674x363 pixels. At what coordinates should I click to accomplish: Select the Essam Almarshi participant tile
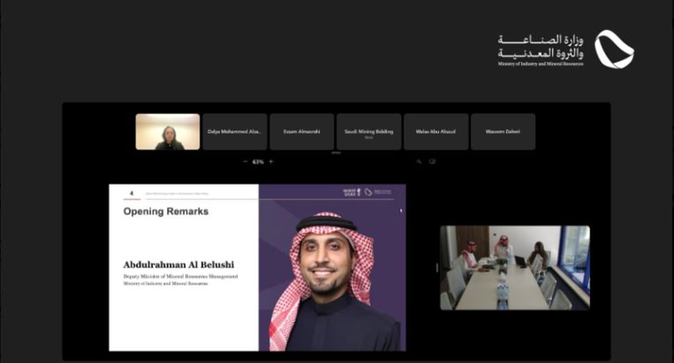pyautogui.click(x=302, y=131)
